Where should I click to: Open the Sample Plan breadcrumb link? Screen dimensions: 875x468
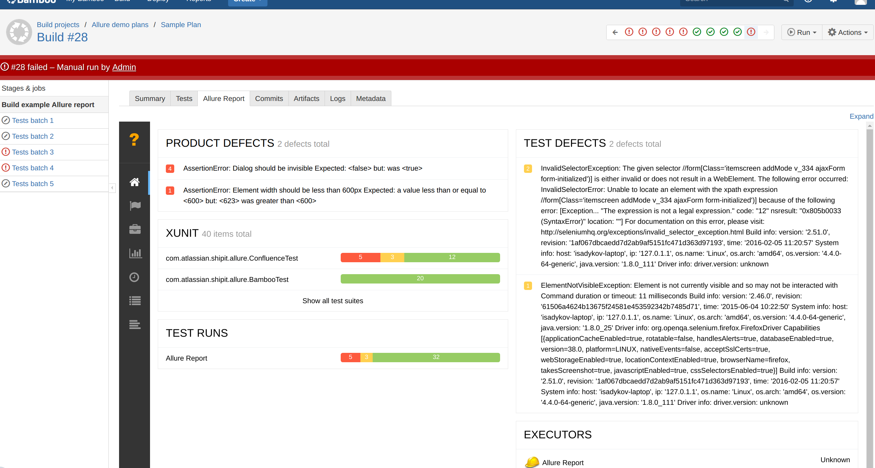point(181,25)
